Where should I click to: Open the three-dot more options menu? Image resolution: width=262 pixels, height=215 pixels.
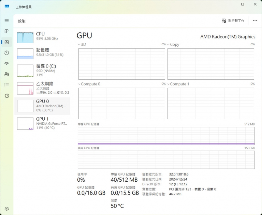tap(255, 21)
